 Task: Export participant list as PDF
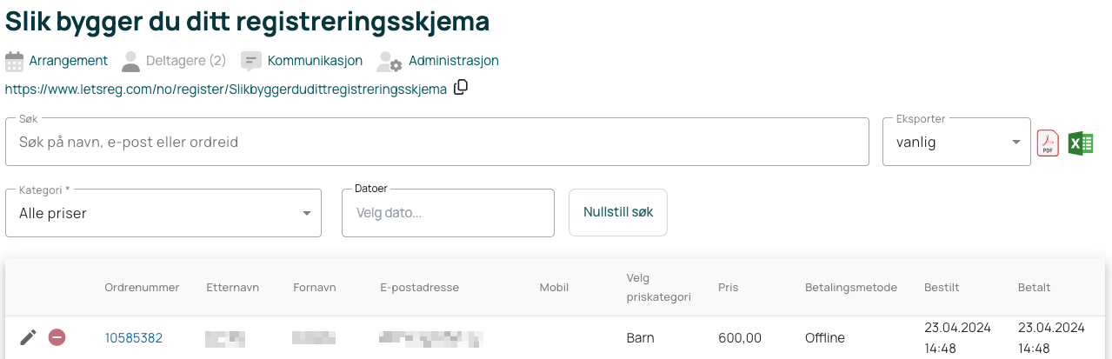(x=1048, y=143)
